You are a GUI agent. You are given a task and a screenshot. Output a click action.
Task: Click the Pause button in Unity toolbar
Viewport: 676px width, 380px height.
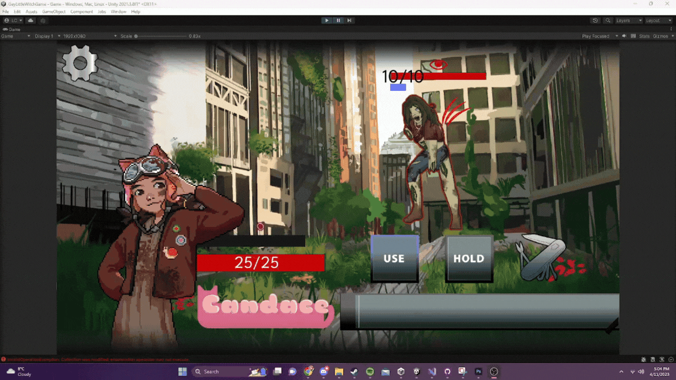click(338, 21)
